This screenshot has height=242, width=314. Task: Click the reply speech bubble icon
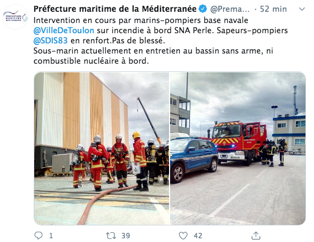39,236
